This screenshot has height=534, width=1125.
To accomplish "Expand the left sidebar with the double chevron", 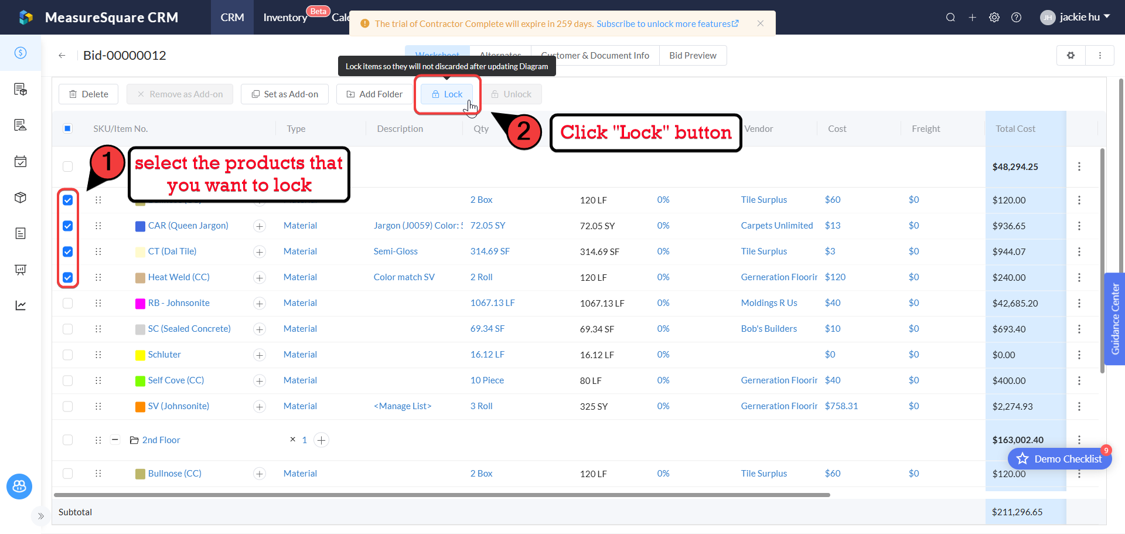I will 40,516.
